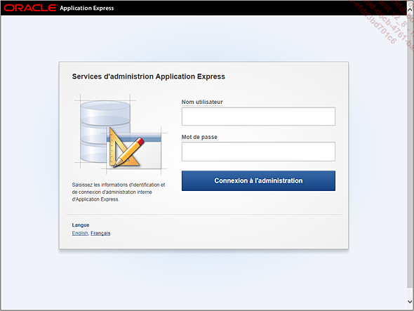The width and height of the screenshot is (414, 311).
Task: Click the Mot de passe label
Action: point(199,137)
